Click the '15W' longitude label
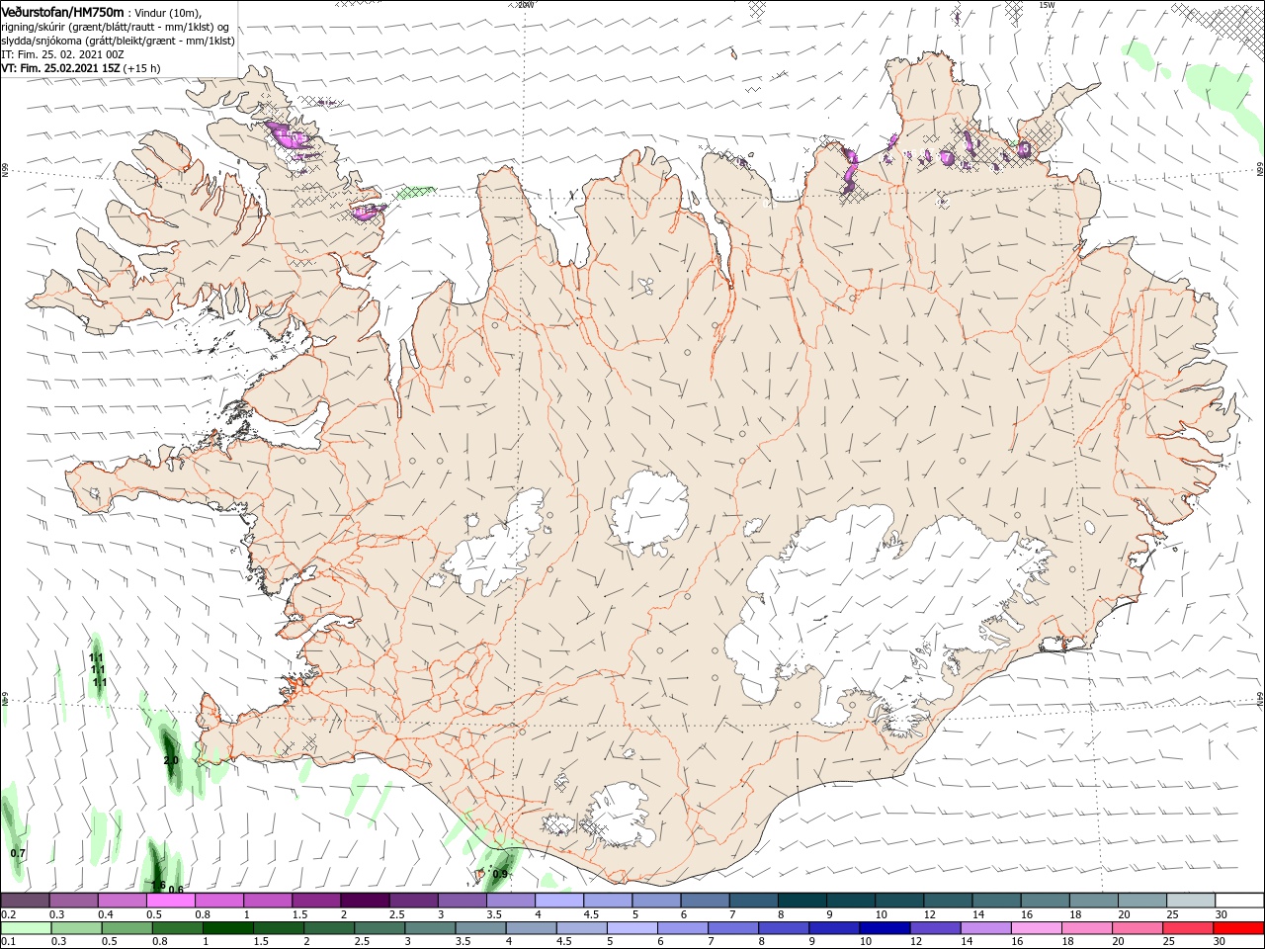This screenshot has height=949, width=1265. tap(1047, 5)
